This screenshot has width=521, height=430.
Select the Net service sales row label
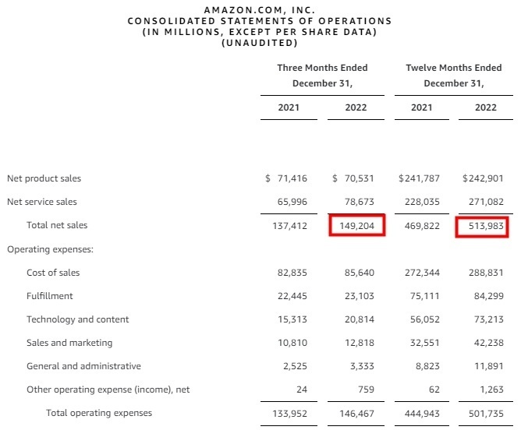42,202
